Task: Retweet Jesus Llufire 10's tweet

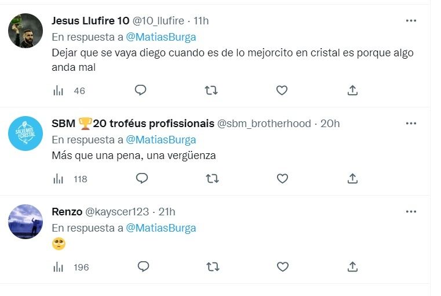Action: pos(212,90)
